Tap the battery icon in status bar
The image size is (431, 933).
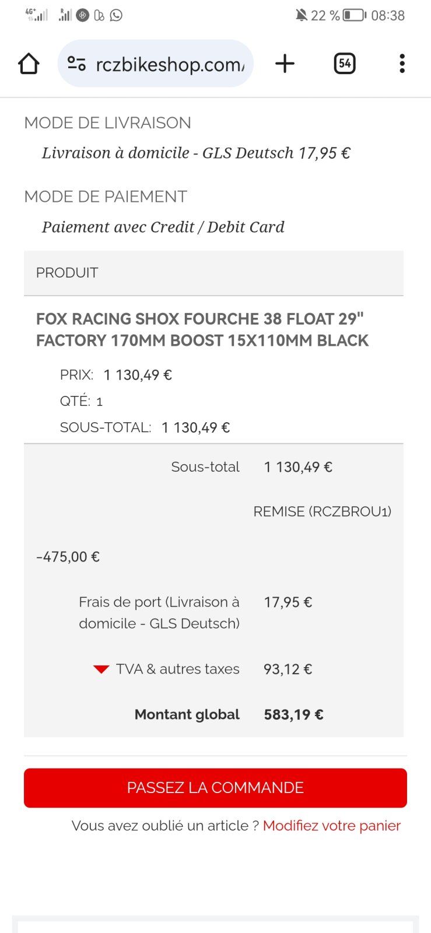click(354, 15)
